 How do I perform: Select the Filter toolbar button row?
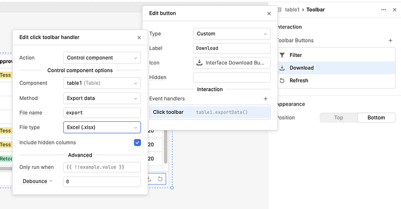pos(336,55)
